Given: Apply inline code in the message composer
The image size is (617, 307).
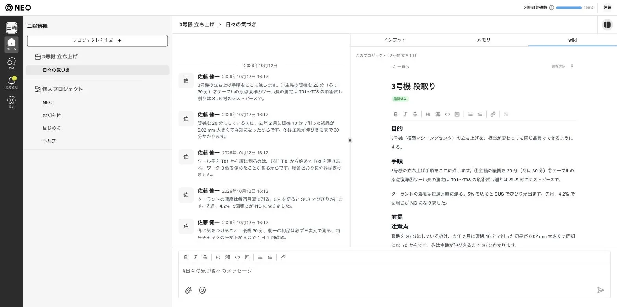Looking at the screenshot, I should coord(237,257).
